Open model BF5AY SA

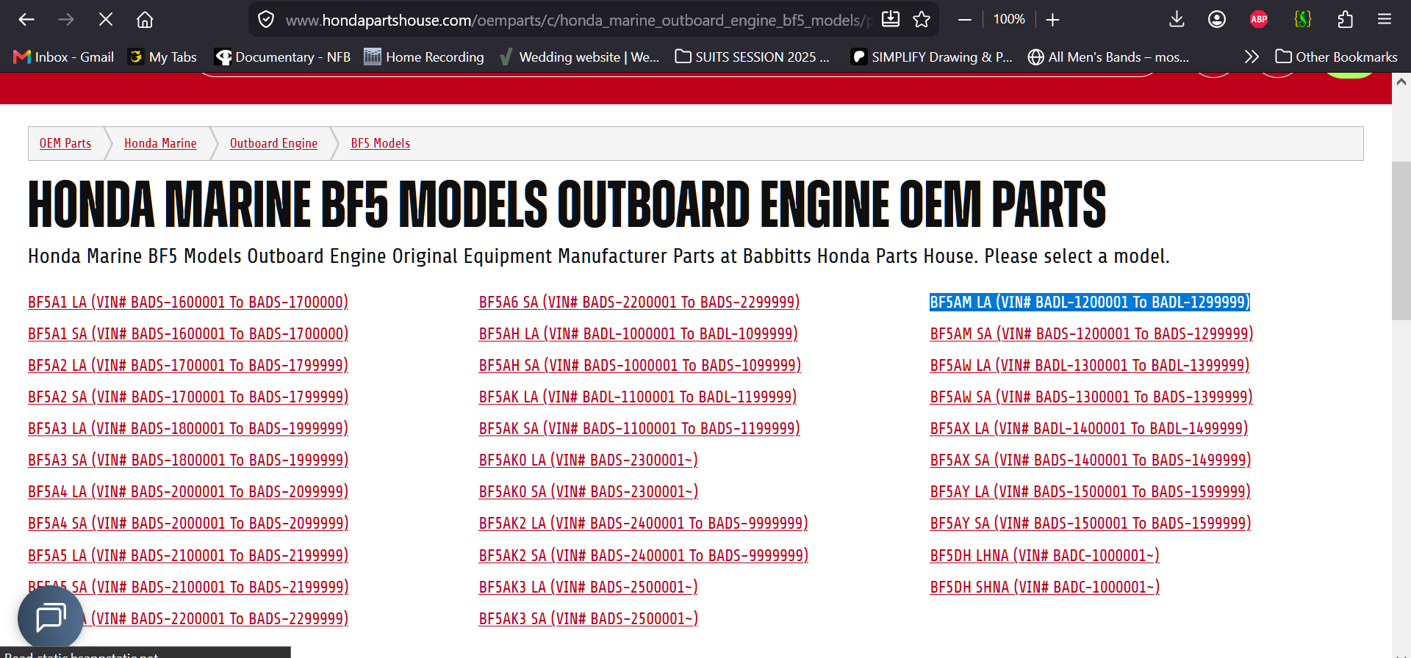[x=1091, y=523]
